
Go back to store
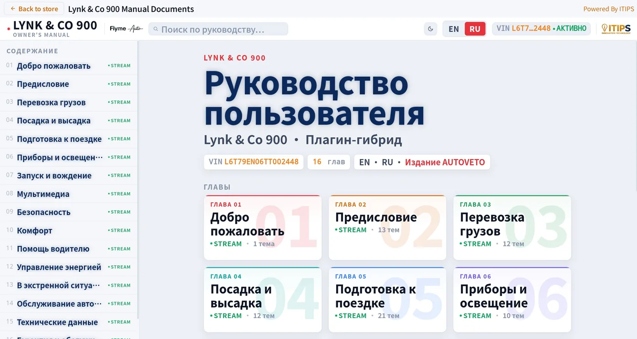34,9
